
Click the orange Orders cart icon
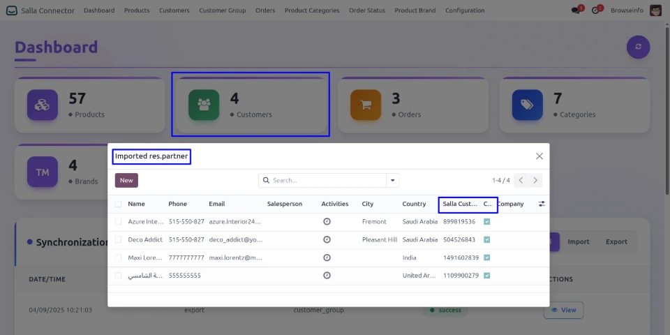(x=365, y=105)
